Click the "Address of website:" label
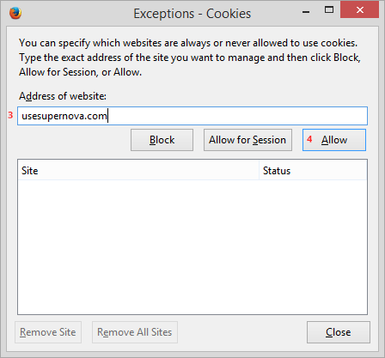 pos(63,96)
